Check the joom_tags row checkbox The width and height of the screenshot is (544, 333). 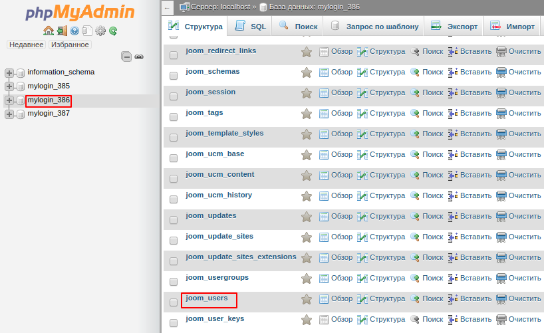174,117
